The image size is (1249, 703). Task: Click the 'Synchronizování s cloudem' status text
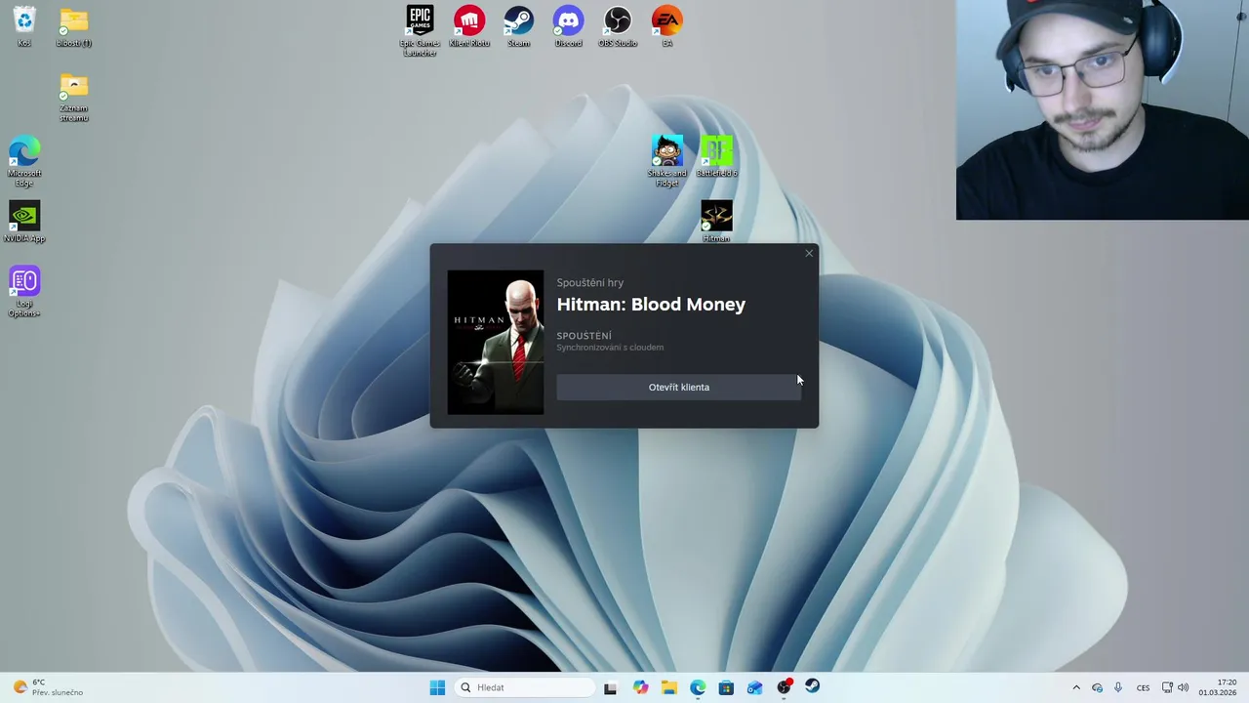click(x=610, y=348)
